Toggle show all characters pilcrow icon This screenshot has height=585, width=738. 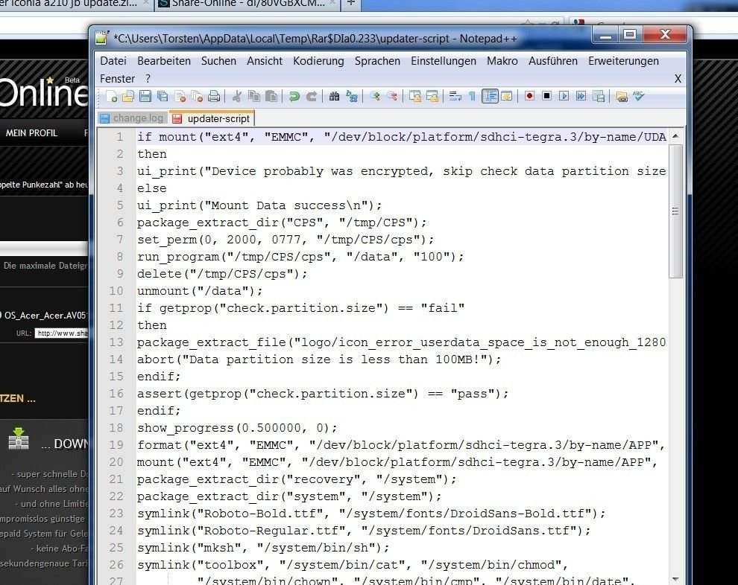coord(472,96)
